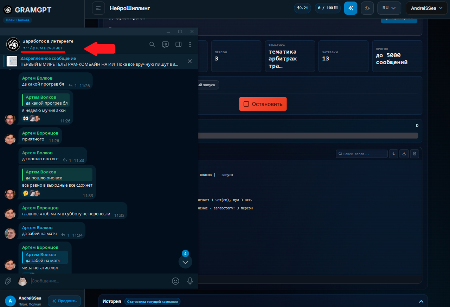Click the Продлить button in sidebar

pos(64,301)
